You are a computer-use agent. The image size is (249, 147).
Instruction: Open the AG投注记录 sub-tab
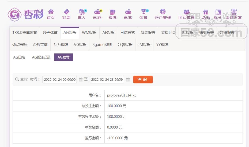point(41,57)
